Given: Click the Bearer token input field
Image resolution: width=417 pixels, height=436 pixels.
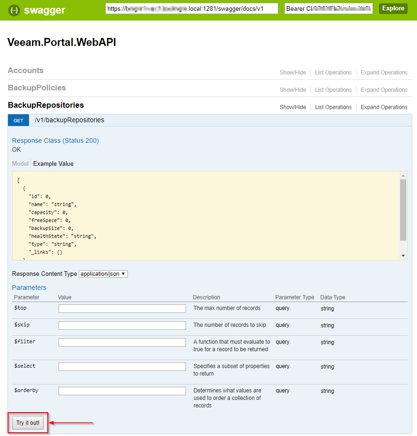Looking at the screenshot, I should (x=328, y=8).
